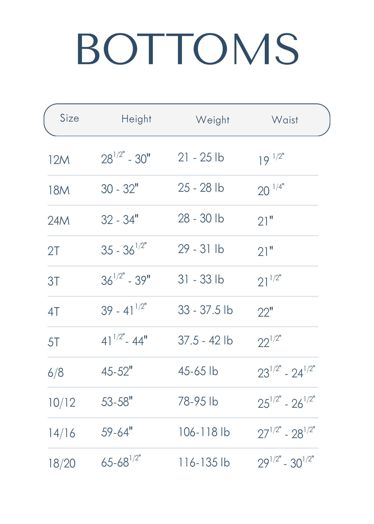This screenshot has height=524, width=374.
Task: Select the 18/20 size label
Action: point(62,463)
